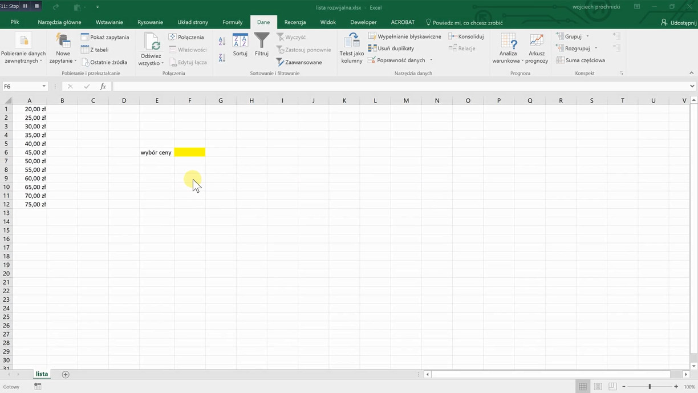
Task: Click Wypełnianie błyskawiczne
Action: tap(405, 37)
